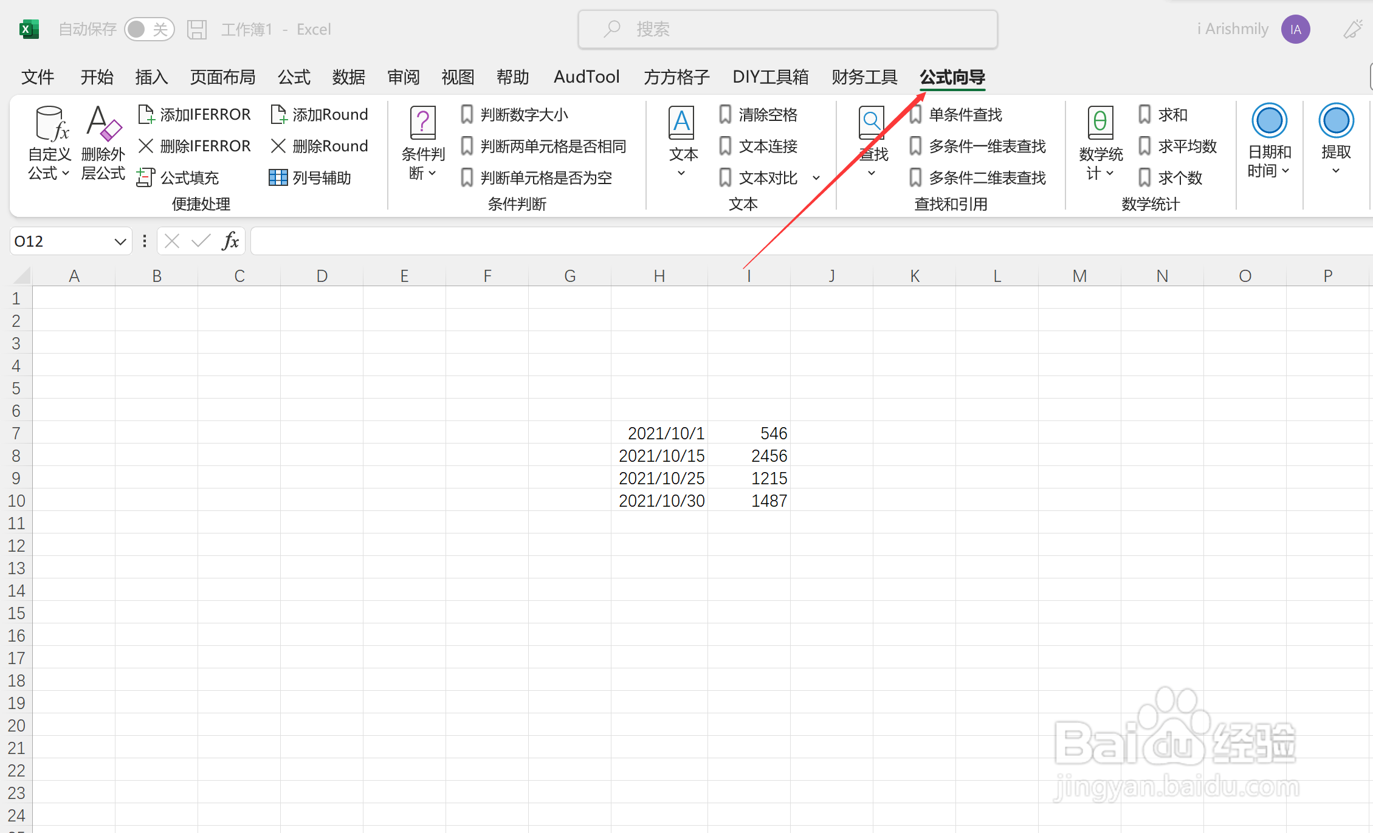Switch to the 方方格子 tab
The width and height of the screenshot is (1373, 833).
pos(676,77)
